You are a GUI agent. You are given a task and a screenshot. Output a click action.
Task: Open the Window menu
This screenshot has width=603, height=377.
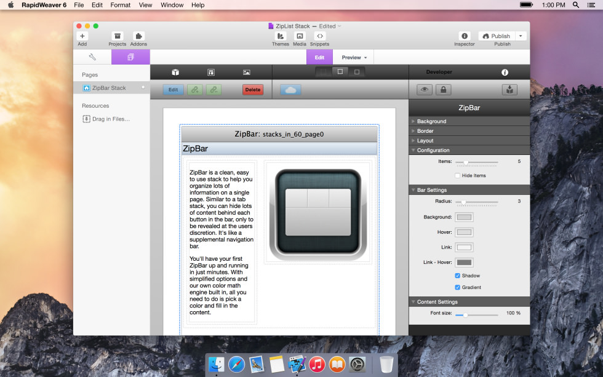tap(172, 5)
